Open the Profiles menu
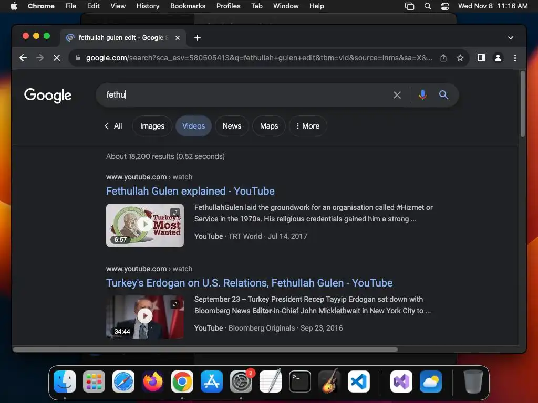Screen dimensions: 538x403 (x=228, y=6)
